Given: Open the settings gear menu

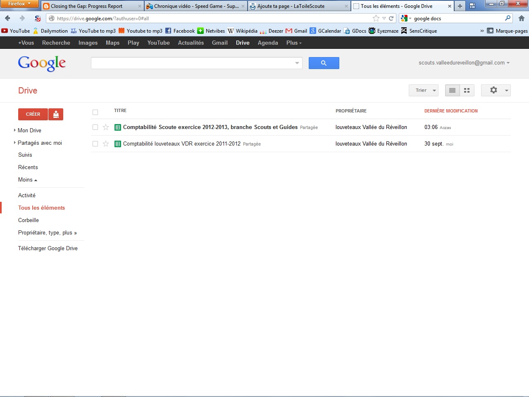Looking at the screenshot, I should (496, 90).
